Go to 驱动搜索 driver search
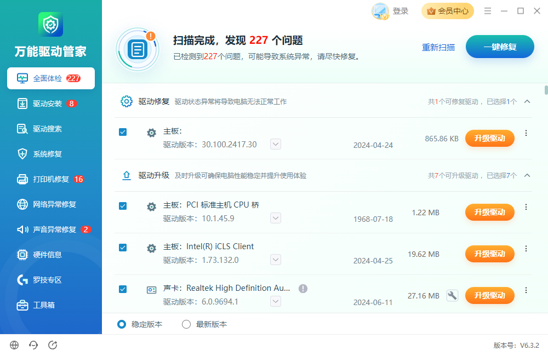This screenshot has width=548, height=356. click(x=50, y=129)
